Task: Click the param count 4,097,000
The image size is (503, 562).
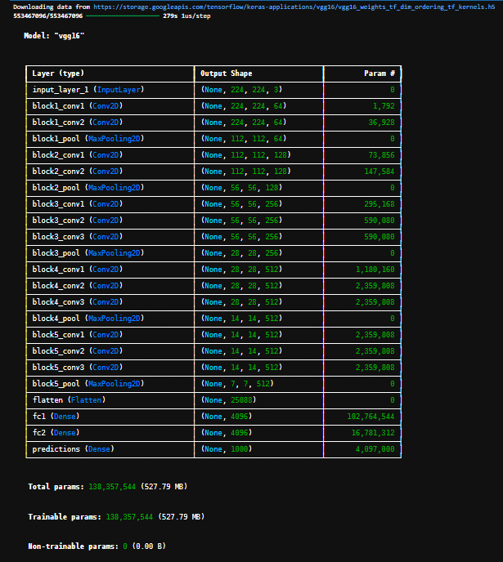Action: [375, 449]
